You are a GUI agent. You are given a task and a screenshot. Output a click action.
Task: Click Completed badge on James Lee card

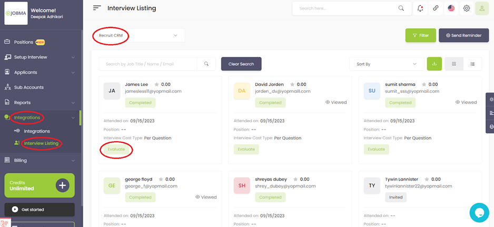coord(140,103)
